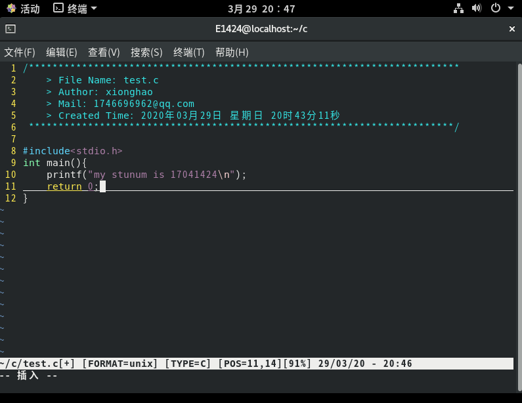Open the 帮助(H) menu
The image size is (522, 403).
point(232,53)
